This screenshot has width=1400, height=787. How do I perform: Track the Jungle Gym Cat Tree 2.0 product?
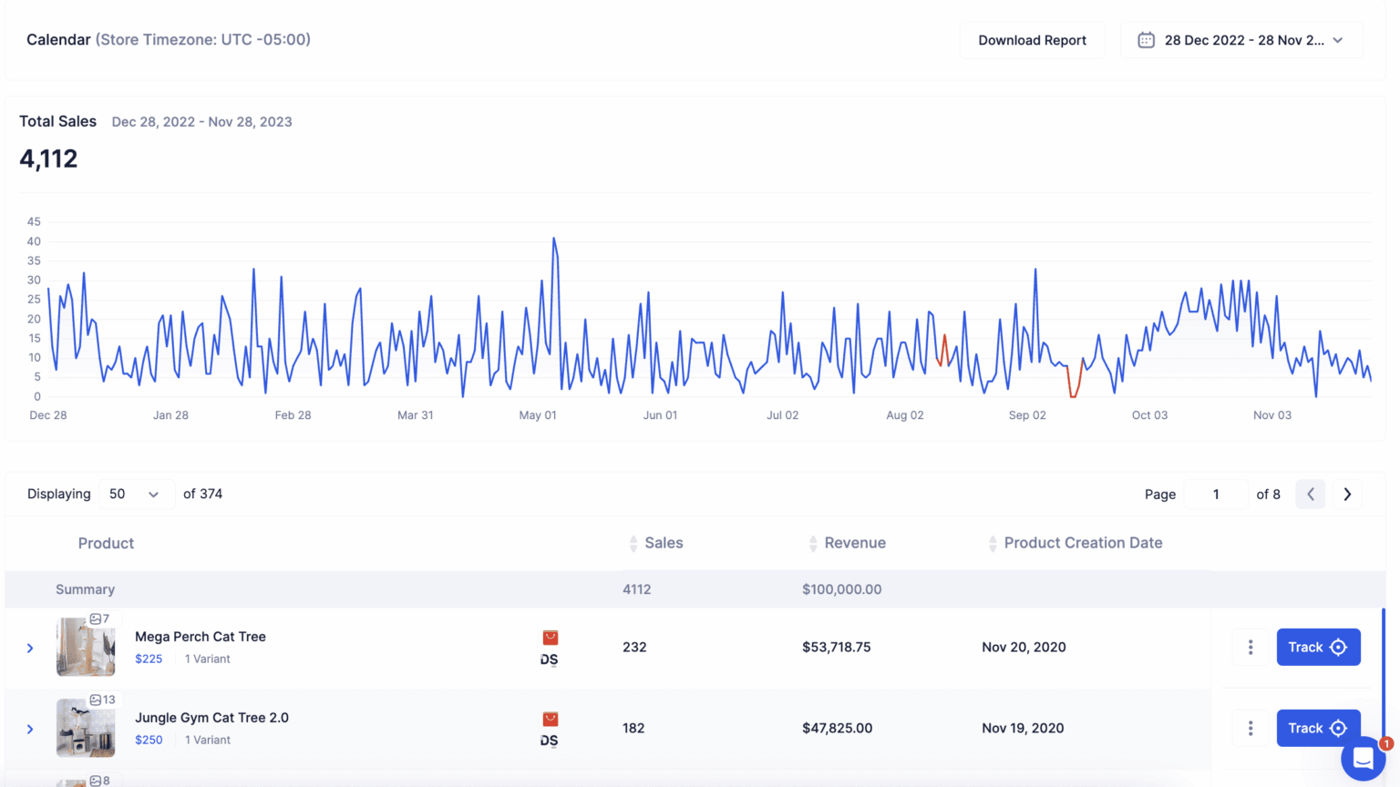[1318, 728]
